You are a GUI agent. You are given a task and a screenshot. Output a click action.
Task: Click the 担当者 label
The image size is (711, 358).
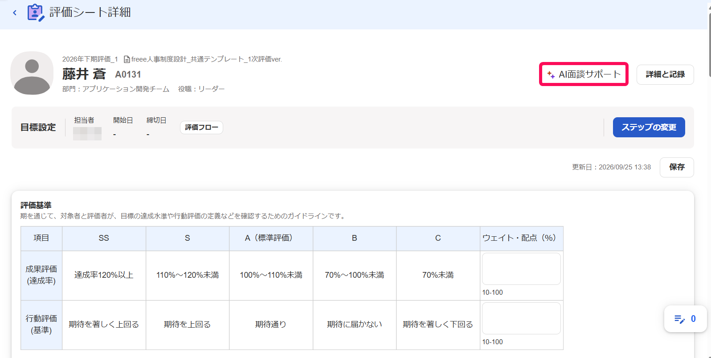coord(84,120)
